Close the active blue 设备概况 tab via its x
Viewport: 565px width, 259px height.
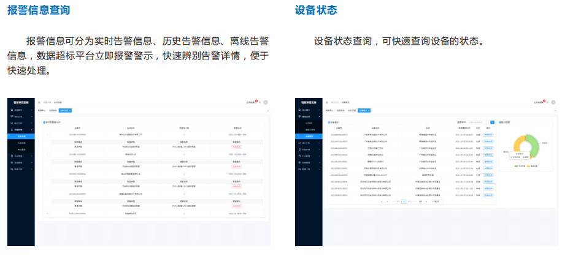click(x=369, y=110)
